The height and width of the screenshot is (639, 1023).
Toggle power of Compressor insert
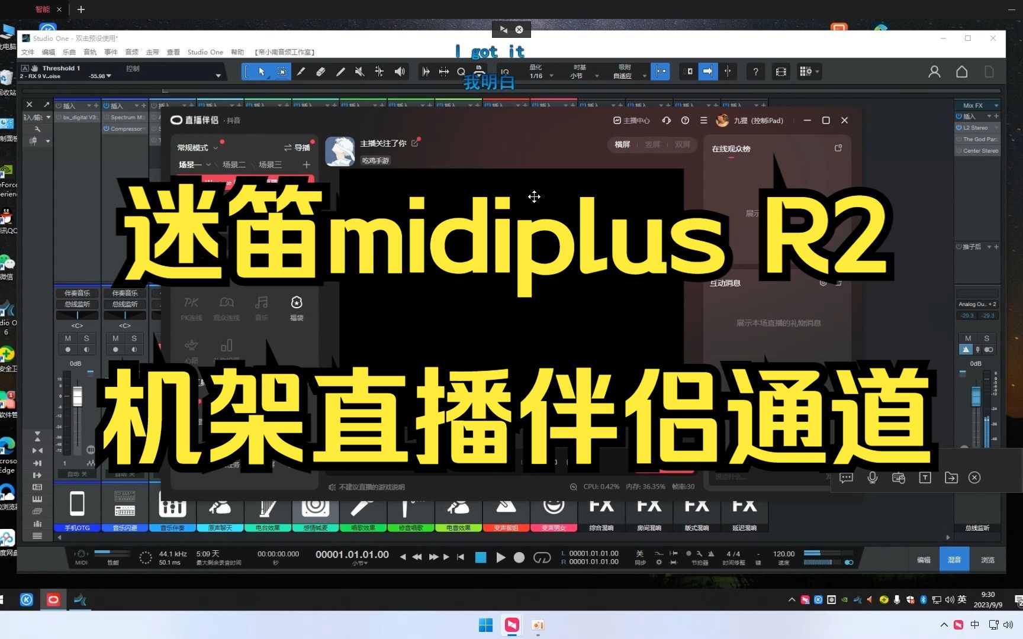[x=107, y=128]
